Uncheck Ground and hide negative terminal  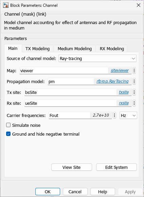[x=8, y=134]
